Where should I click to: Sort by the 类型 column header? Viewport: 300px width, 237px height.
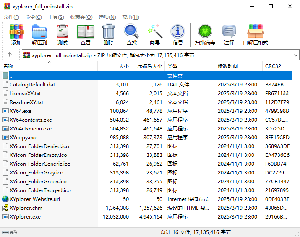click(x=190, y=66)
